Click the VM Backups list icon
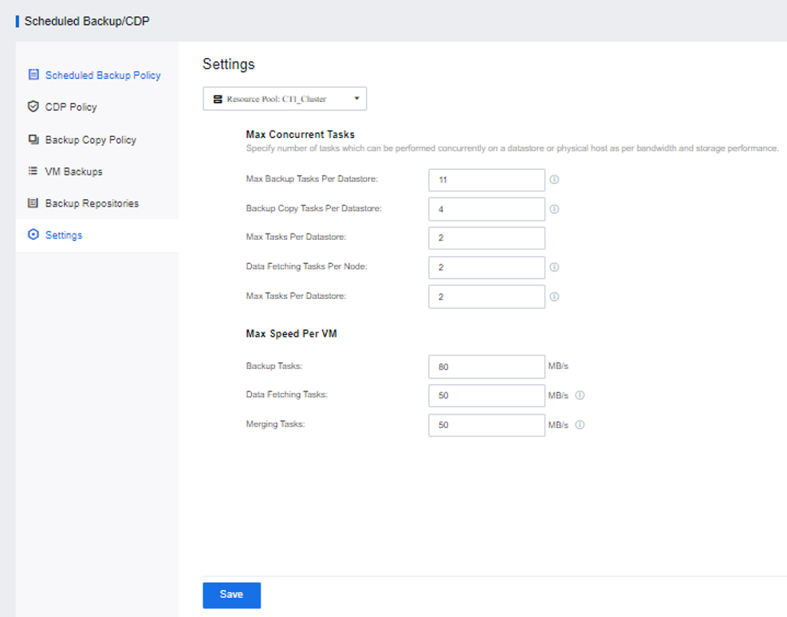 33,171
